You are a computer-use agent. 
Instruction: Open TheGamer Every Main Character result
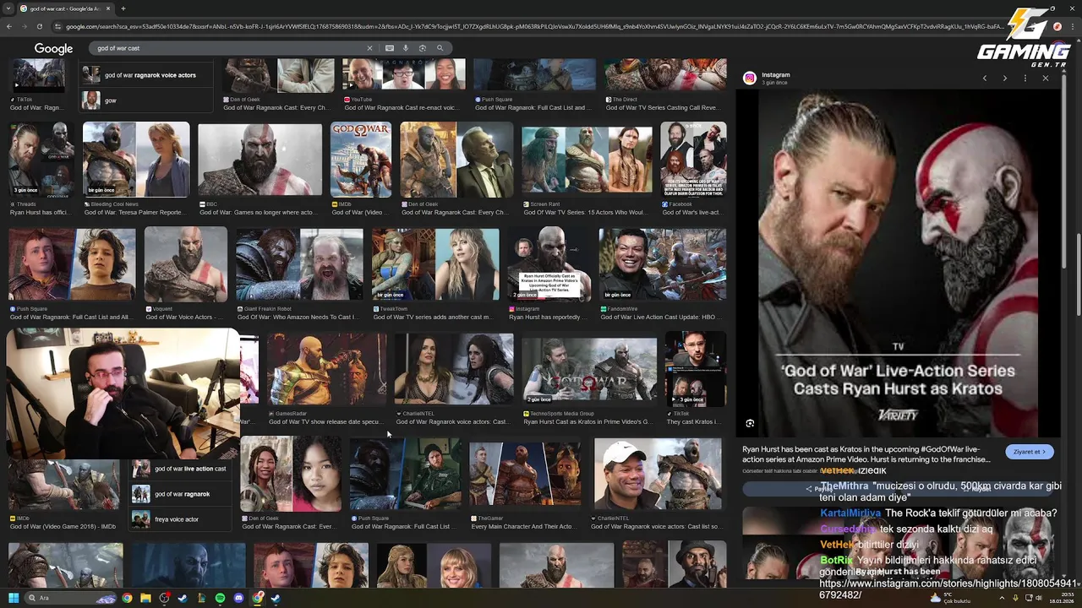click(x=525, y=474)
